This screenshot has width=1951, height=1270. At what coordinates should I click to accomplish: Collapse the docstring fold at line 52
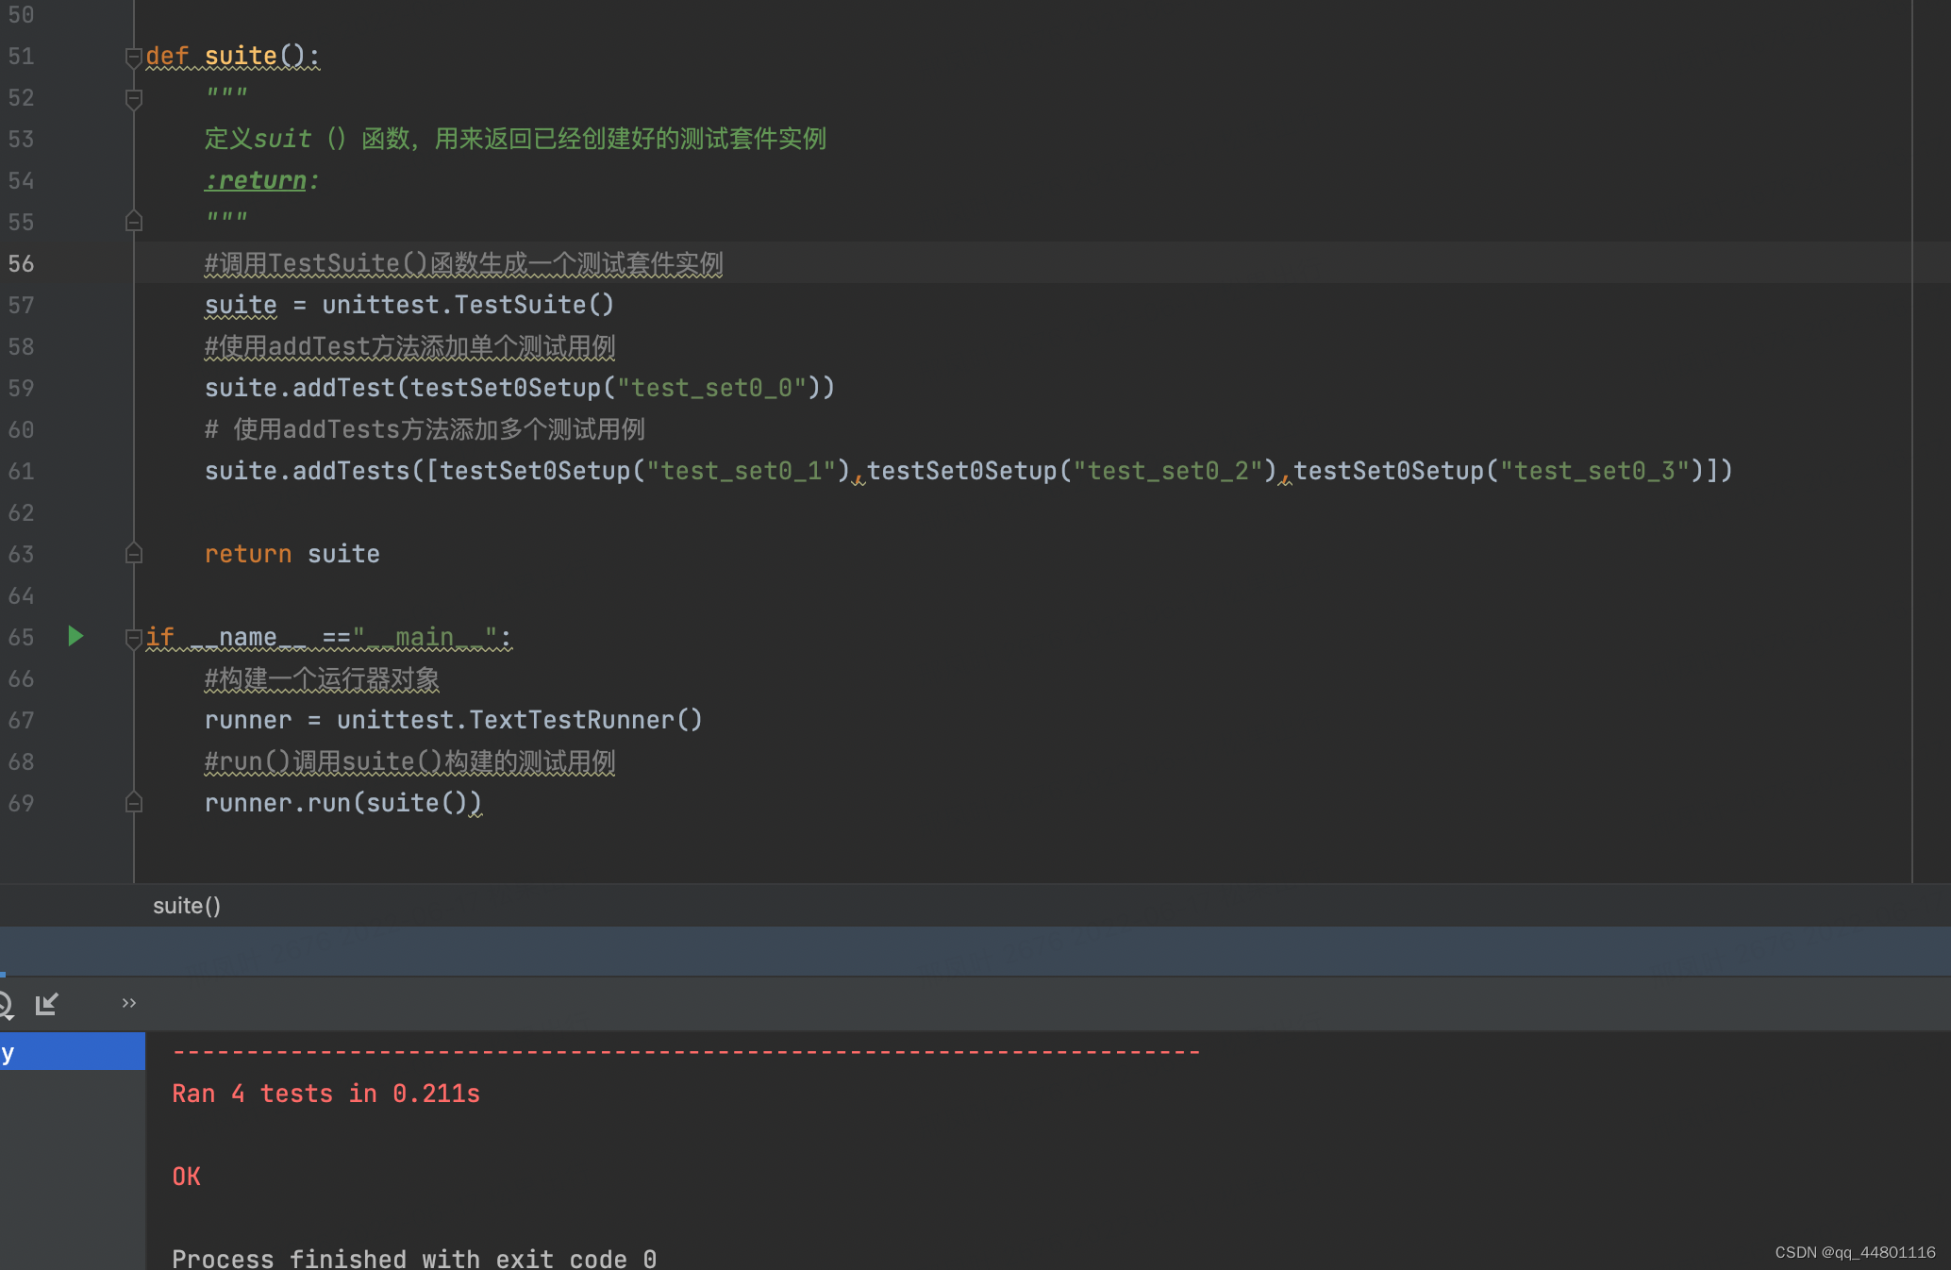click(x=134, y=98)
